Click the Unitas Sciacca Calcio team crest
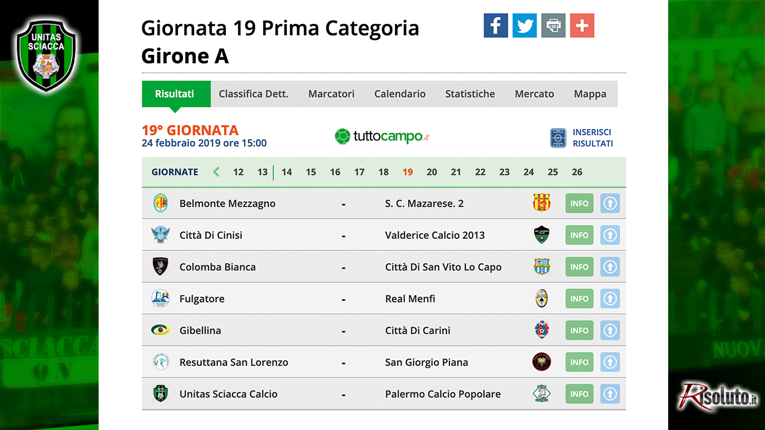The image size is (765, 430). 160,394
